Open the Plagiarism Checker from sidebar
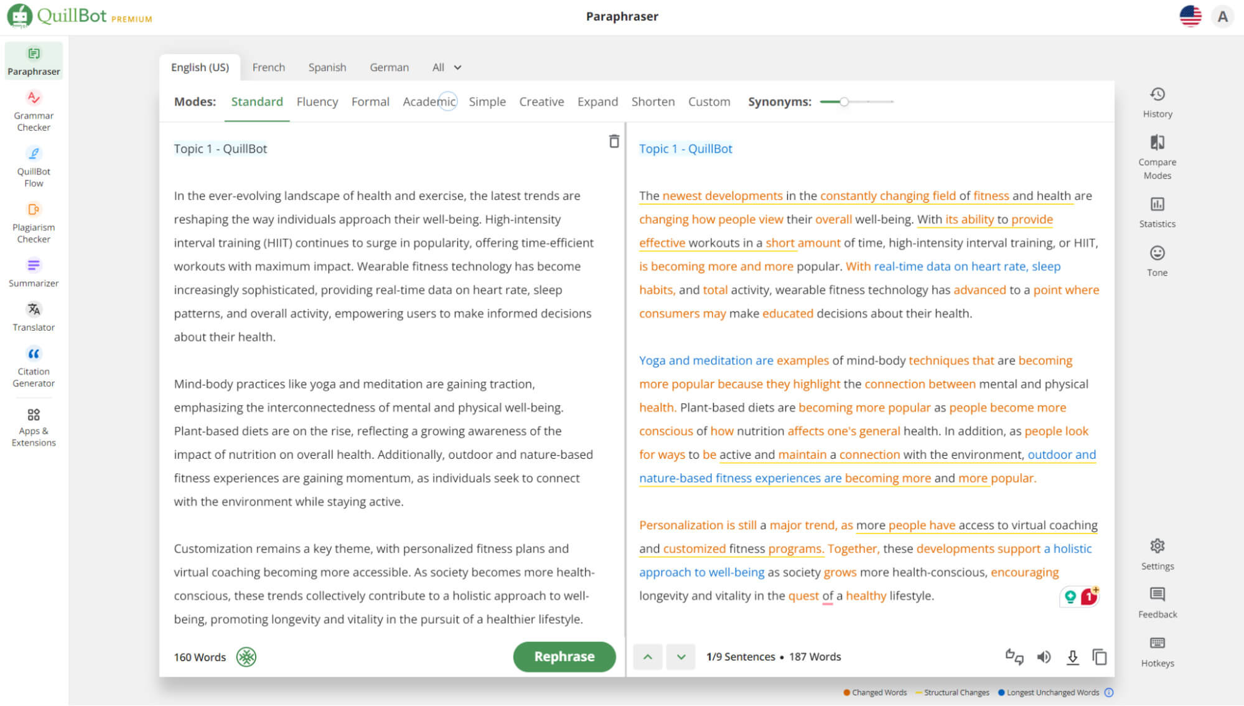 click(x=34, y=223)
